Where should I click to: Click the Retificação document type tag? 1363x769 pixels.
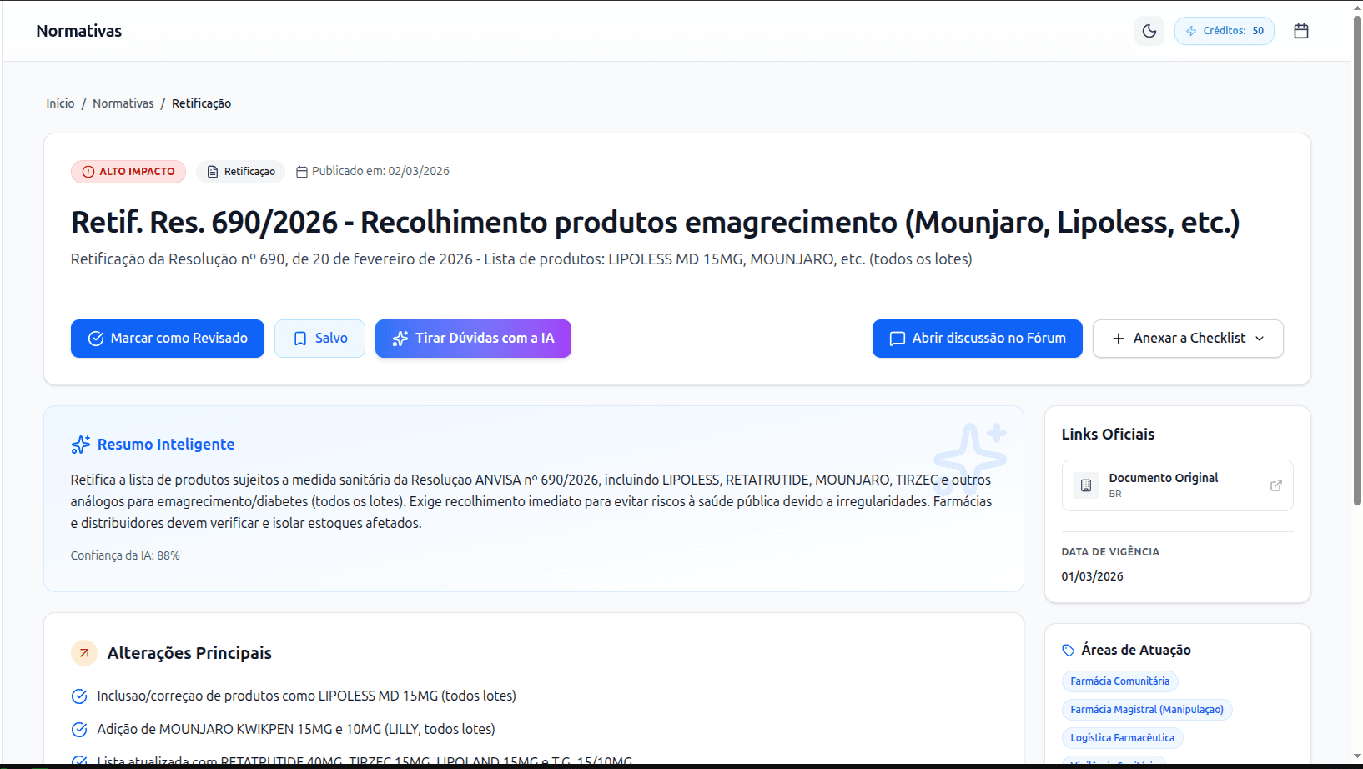click(241, 172)
